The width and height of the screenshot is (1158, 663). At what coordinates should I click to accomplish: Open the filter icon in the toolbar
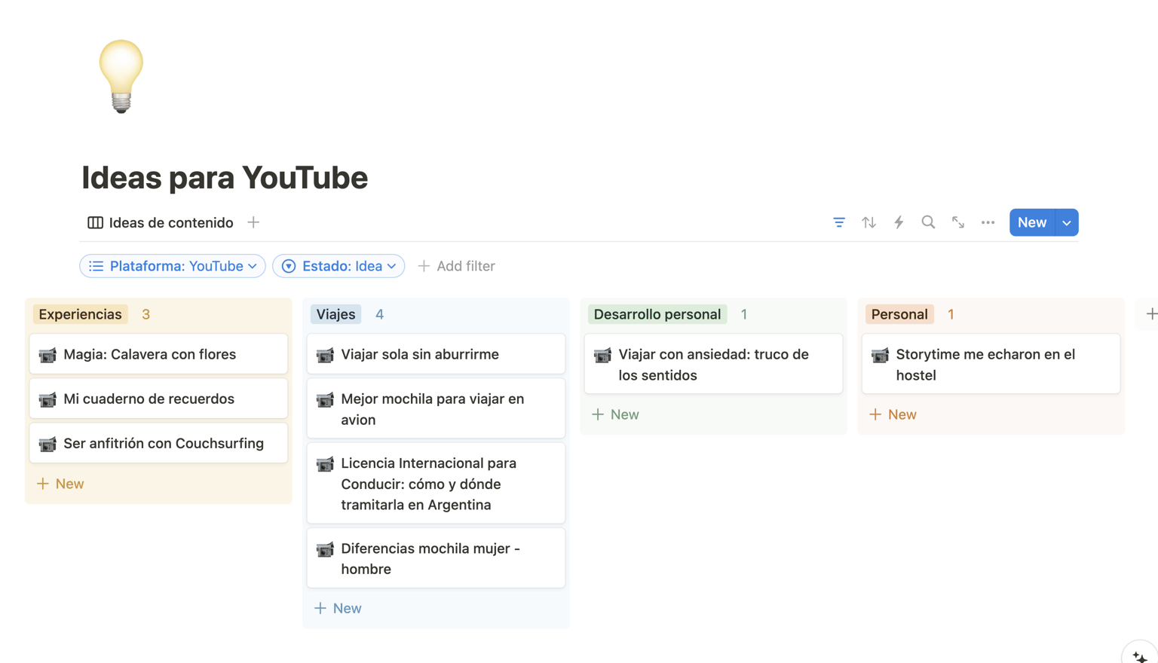839,222
